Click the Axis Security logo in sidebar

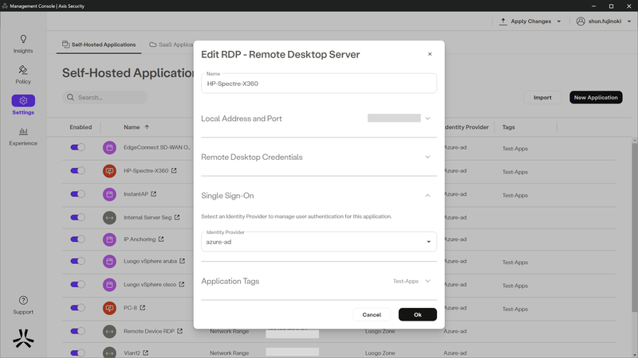tap(23, 339)
